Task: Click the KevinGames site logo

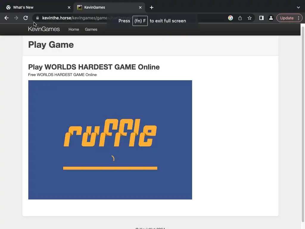Action: coord(44,29)
